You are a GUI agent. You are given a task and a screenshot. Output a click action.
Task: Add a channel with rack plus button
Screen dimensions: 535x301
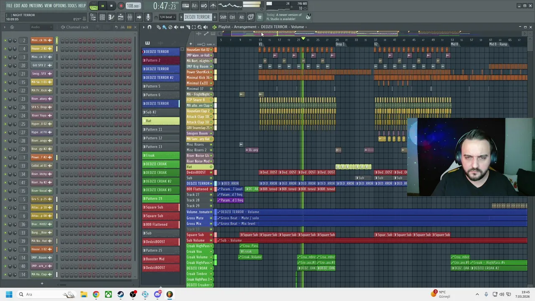pos(42,283)
